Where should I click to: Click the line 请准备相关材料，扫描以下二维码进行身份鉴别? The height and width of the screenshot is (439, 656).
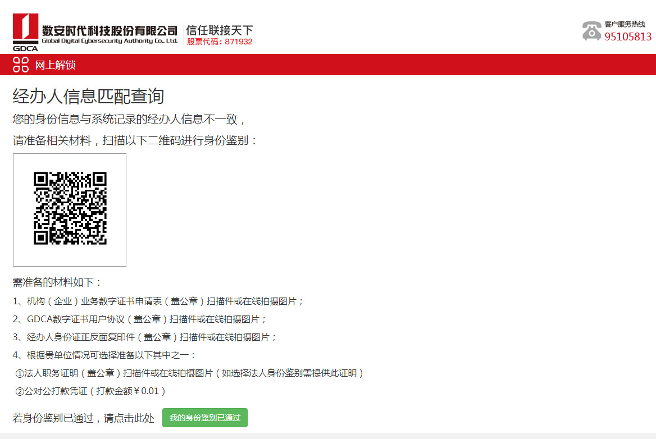point(135,140)
